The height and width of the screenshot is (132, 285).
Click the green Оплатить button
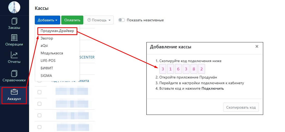(72, 20)
